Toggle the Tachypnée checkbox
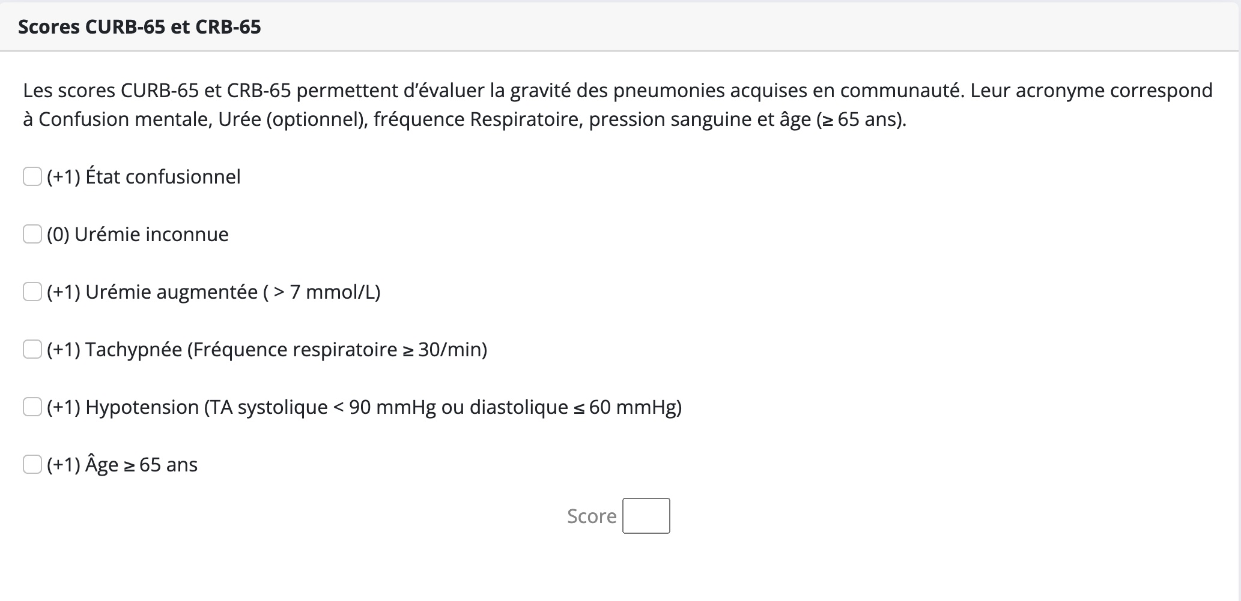This screenshot has width=1241, height=601. pos(32,350)
